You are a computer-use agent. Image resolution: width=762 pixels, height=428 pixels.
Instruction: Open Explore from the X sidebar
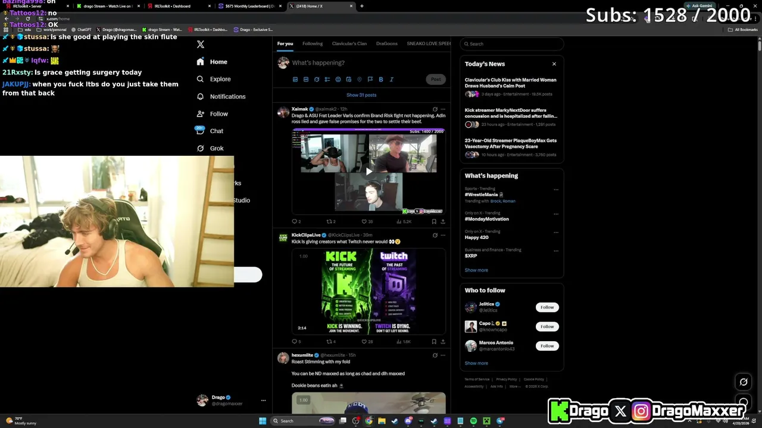(x=213, y=79)
